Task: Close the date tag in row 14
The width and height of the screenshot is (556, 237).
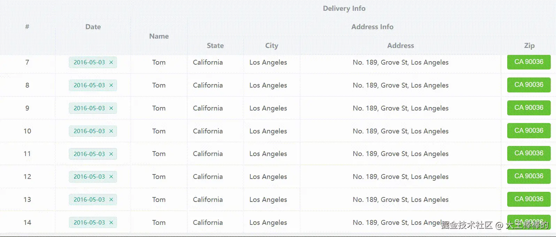Action: click(111, 223)
